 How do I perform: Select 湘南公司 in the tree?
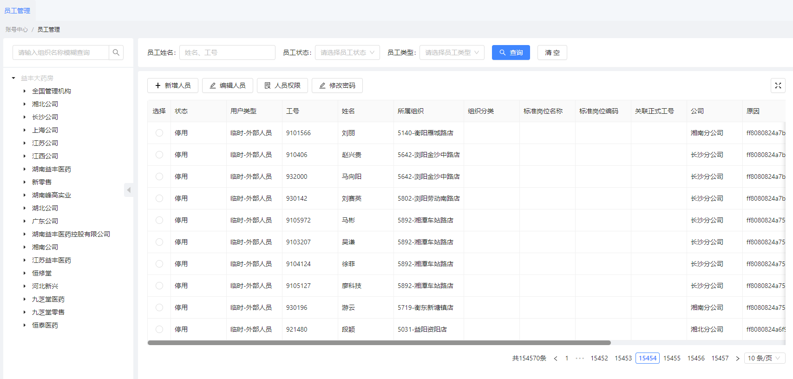45,247
